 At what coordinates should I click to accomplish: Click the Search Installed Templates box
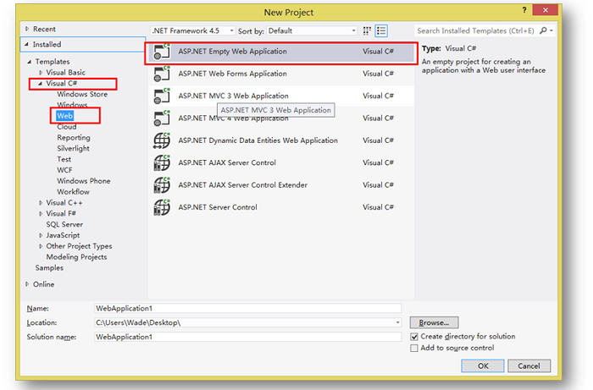coord(476,31)
